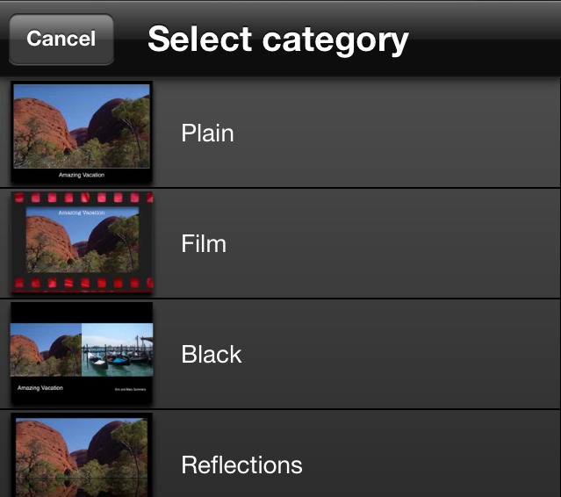
Task: Click empty area right of Reflections row
Action: 439,465
